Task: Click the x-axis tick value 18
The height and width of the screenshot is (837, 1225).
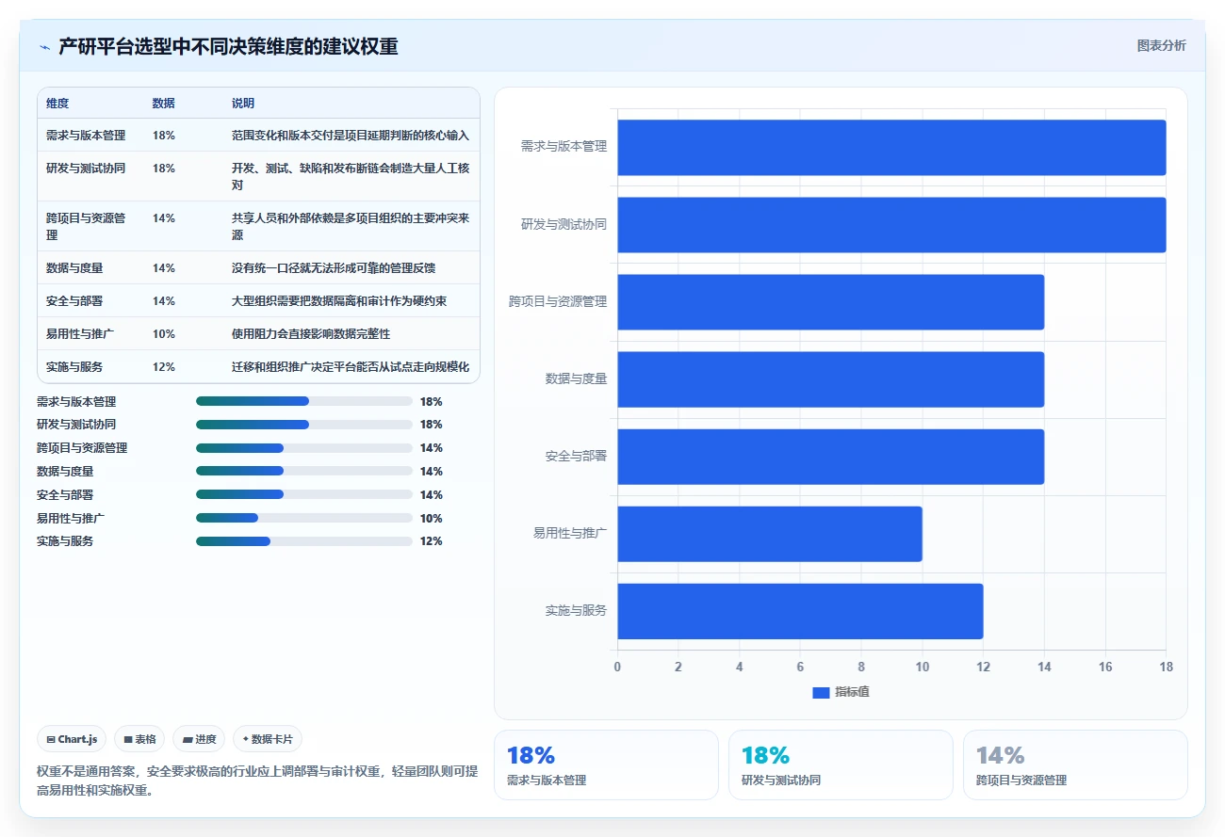Action: click(x=1167, y=667)
